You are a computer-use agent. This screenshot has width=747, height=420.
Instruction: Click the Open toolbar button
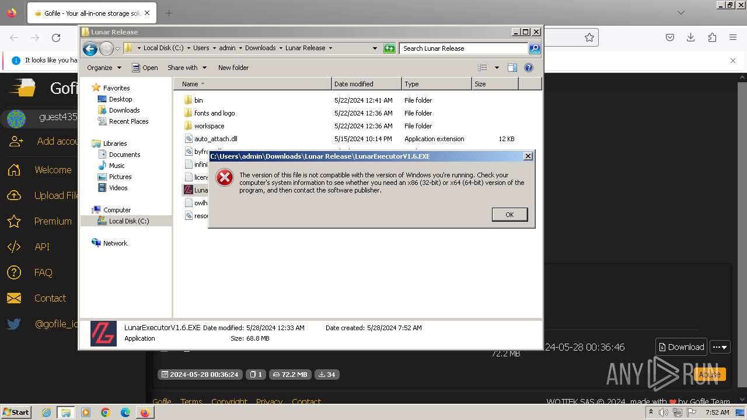pos(145,68)
